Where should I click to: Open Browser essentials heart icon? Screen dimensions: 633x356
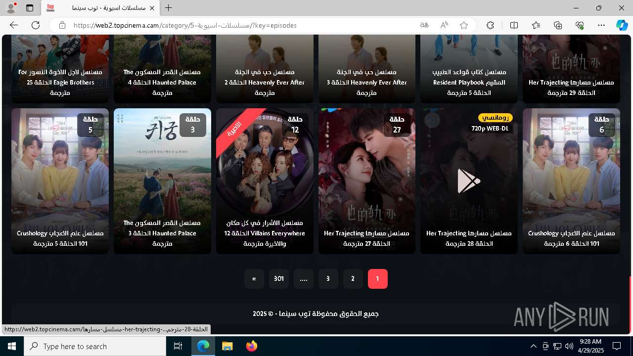tap(580, 25)
